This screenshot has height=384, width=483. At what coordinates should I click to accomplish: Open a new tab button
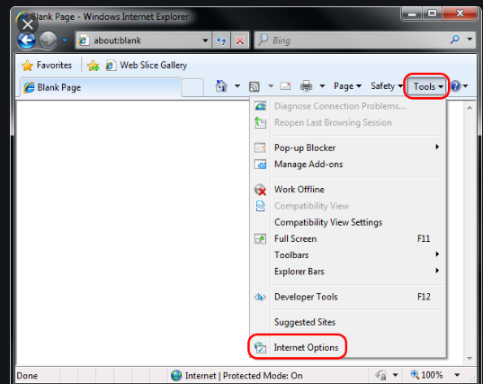click(192, 87)
